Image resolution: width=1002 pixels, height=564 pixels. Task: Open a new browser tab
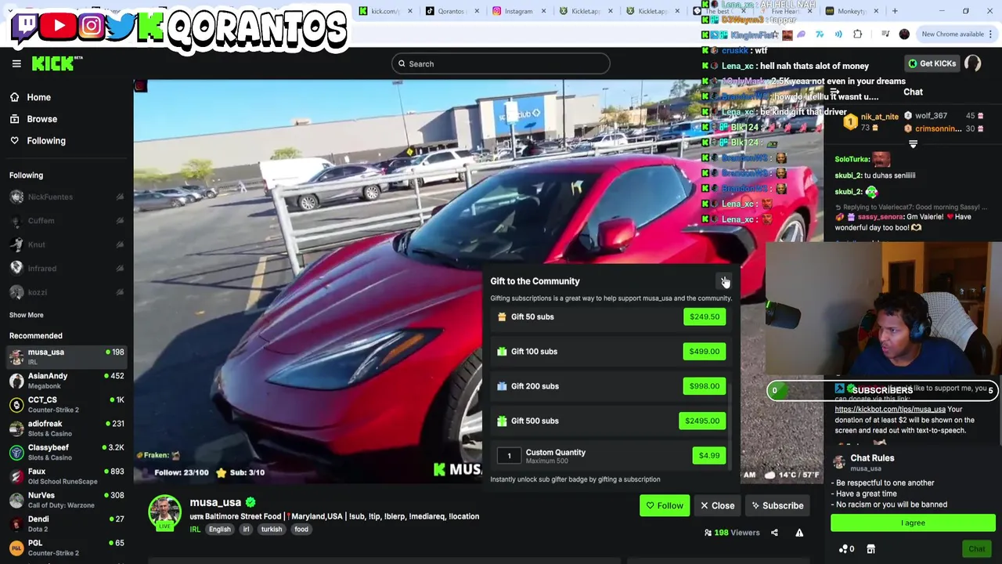(x=896, y=11)
